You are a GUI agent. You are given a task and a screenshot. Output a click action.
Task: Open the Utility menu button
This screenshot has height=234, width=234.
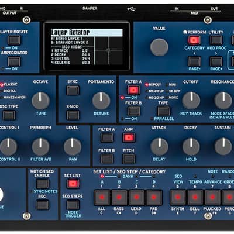click(216, 40)
